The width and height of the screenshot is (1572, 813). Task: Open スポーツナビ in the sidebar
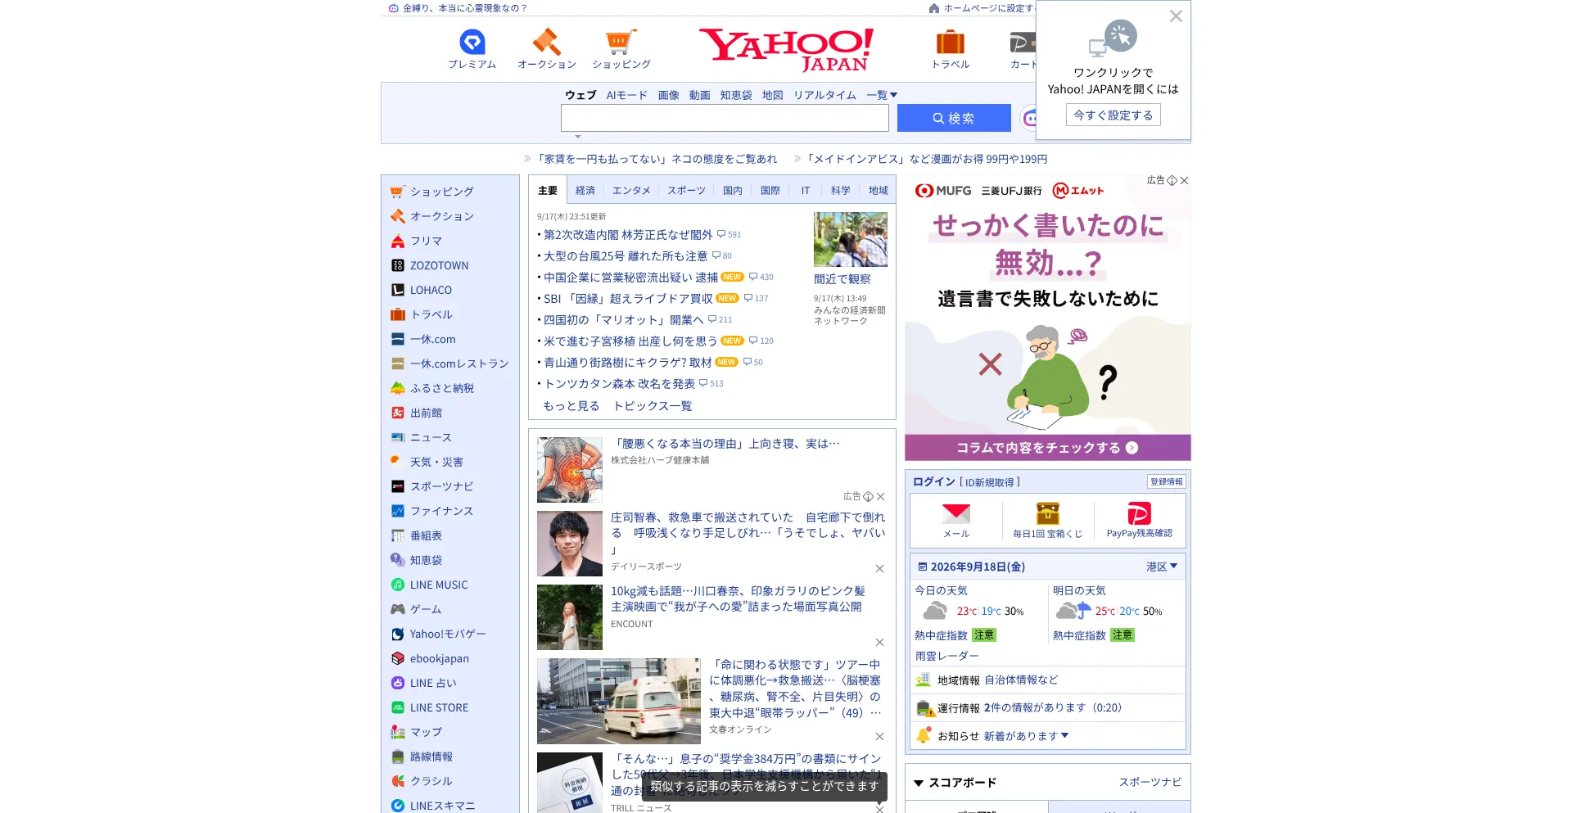point(441,486)
